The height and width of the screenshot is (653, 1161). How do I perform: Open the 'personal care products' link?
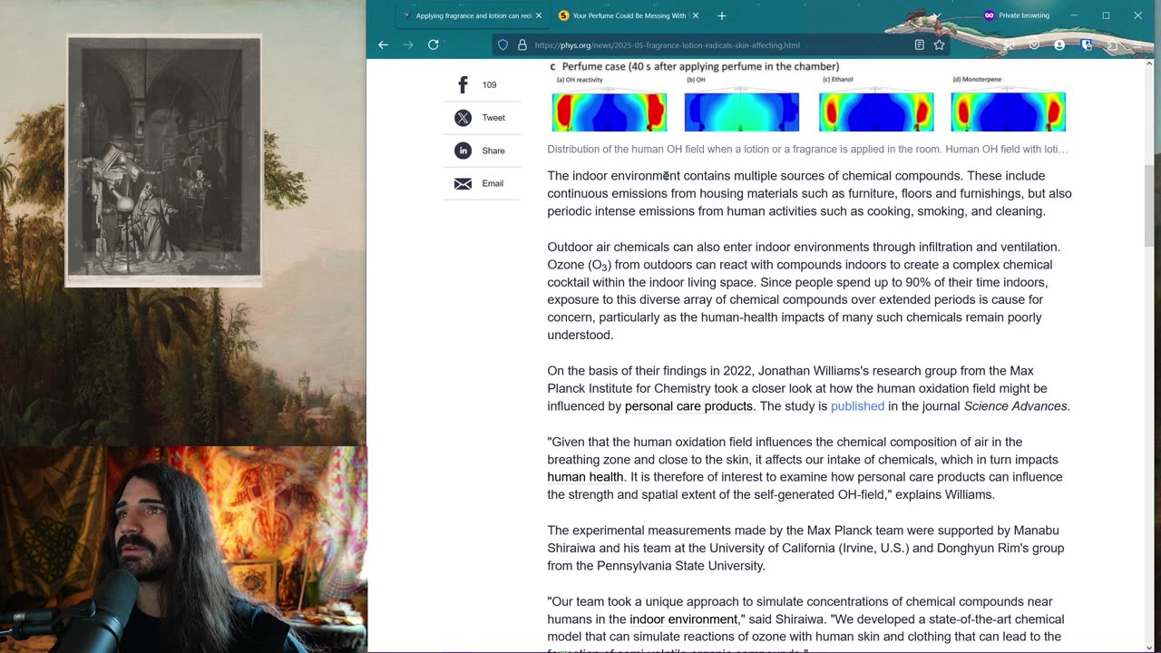point(688,406)
